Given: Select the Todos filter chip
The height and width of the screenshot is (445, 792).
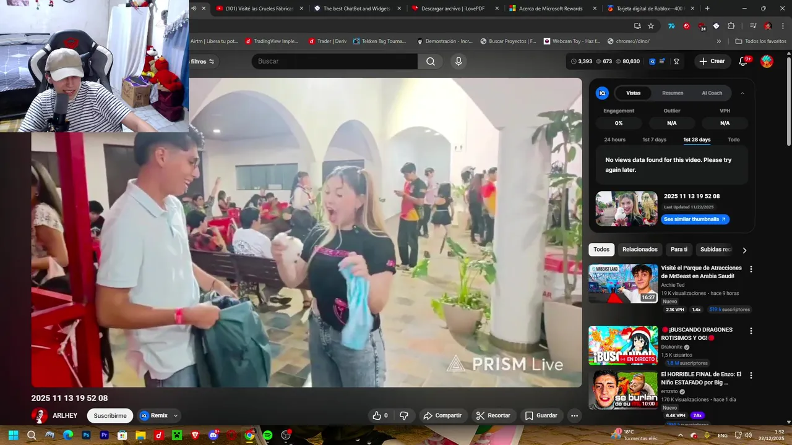Looking at the screenshot, I should tap(601, 249).
